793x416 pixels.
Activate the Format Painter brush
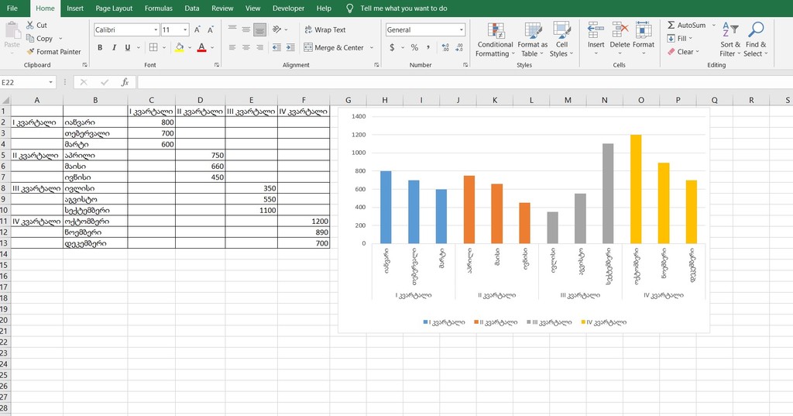(30, 52)
